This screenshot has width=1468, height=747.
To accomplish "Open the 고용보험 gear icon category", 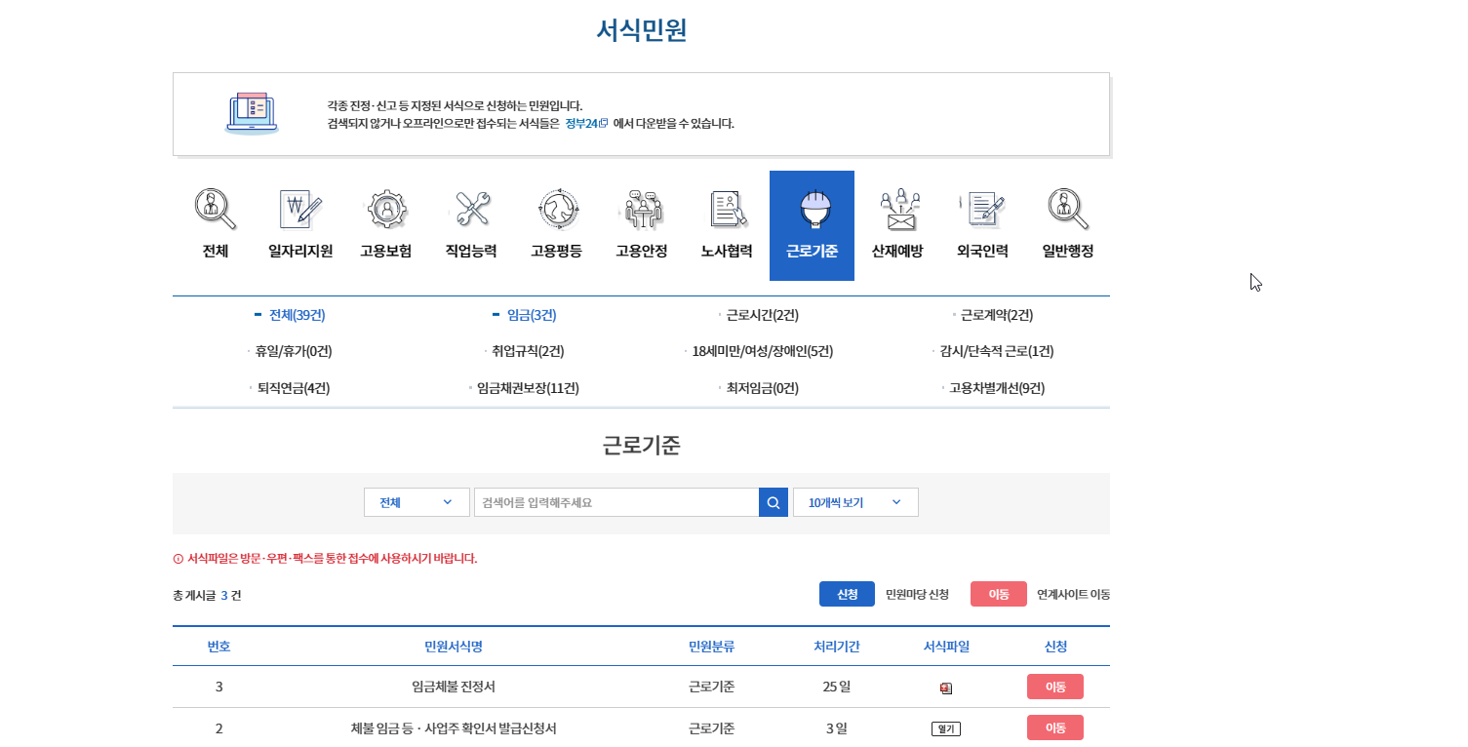I will (386, 208).
